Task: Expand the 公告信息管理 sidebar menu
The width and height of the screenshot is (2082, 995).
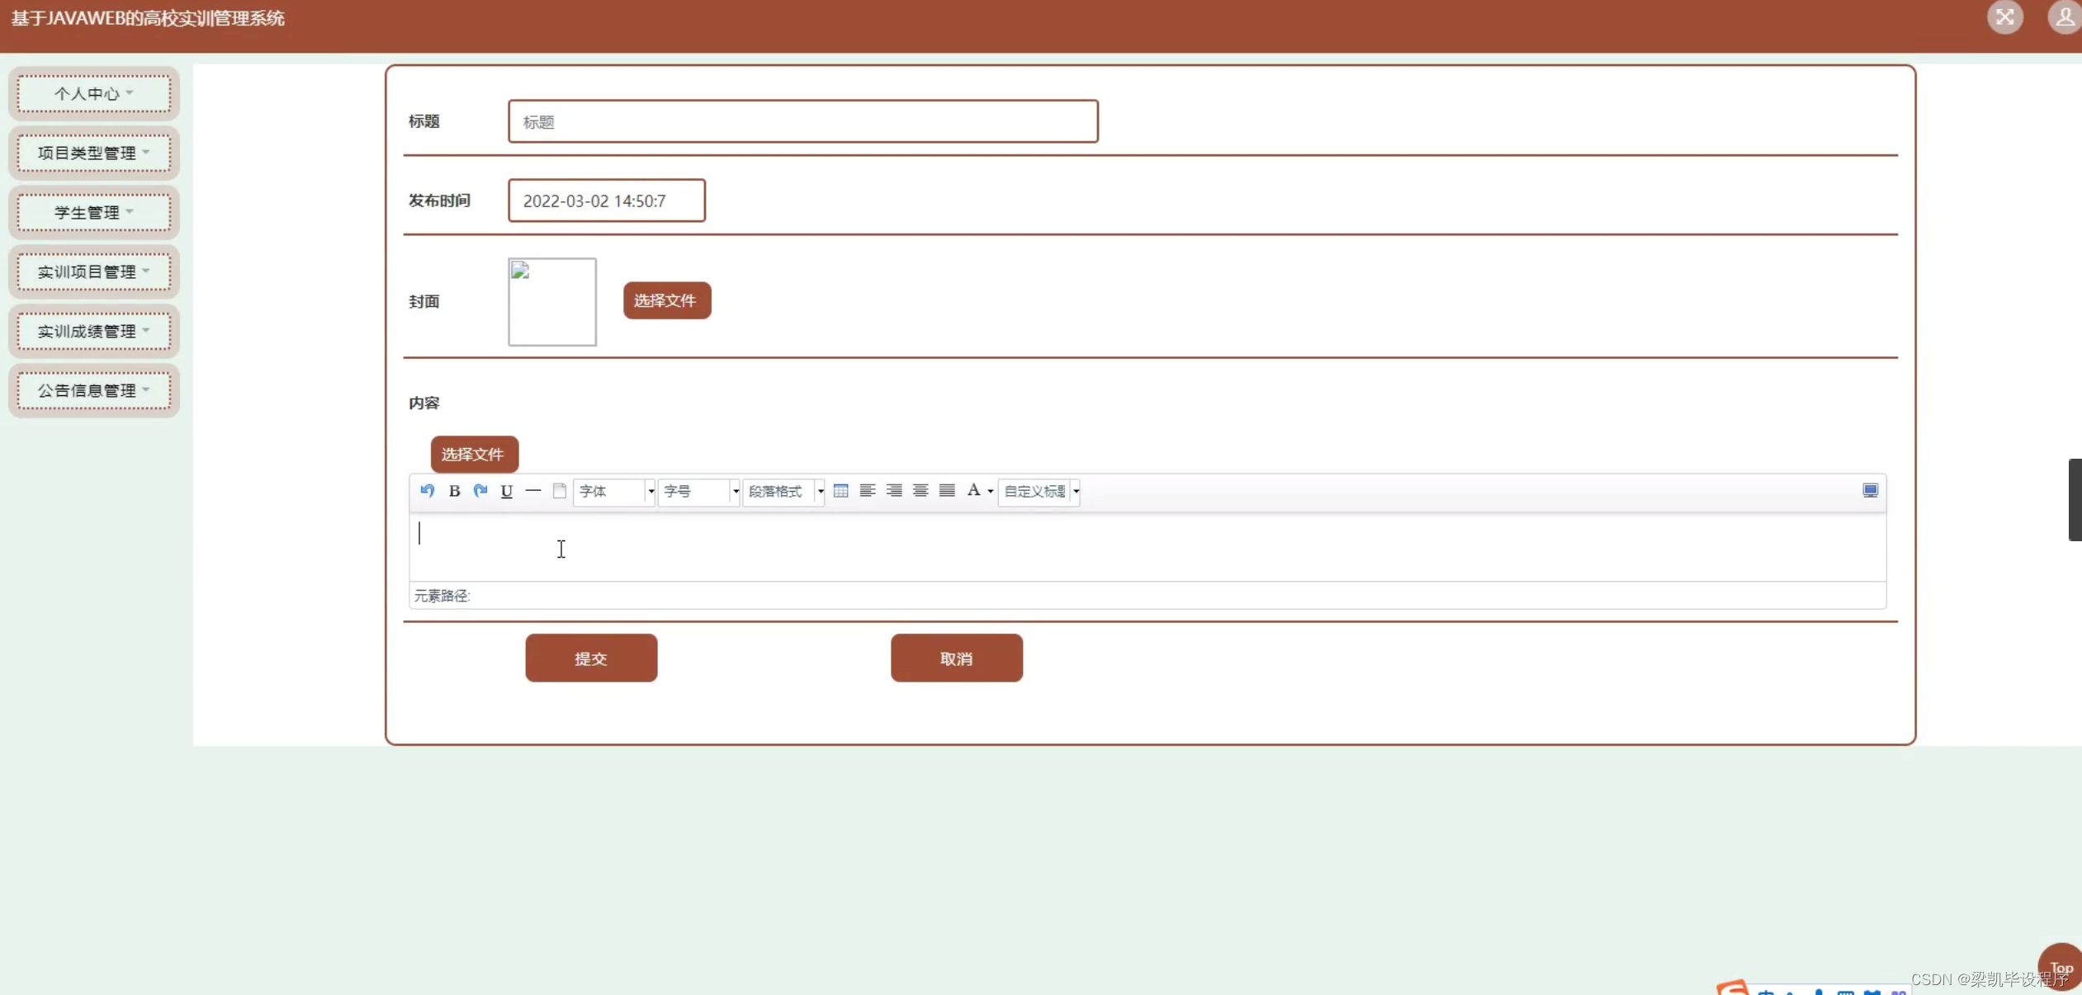Action: coord(94,390)
